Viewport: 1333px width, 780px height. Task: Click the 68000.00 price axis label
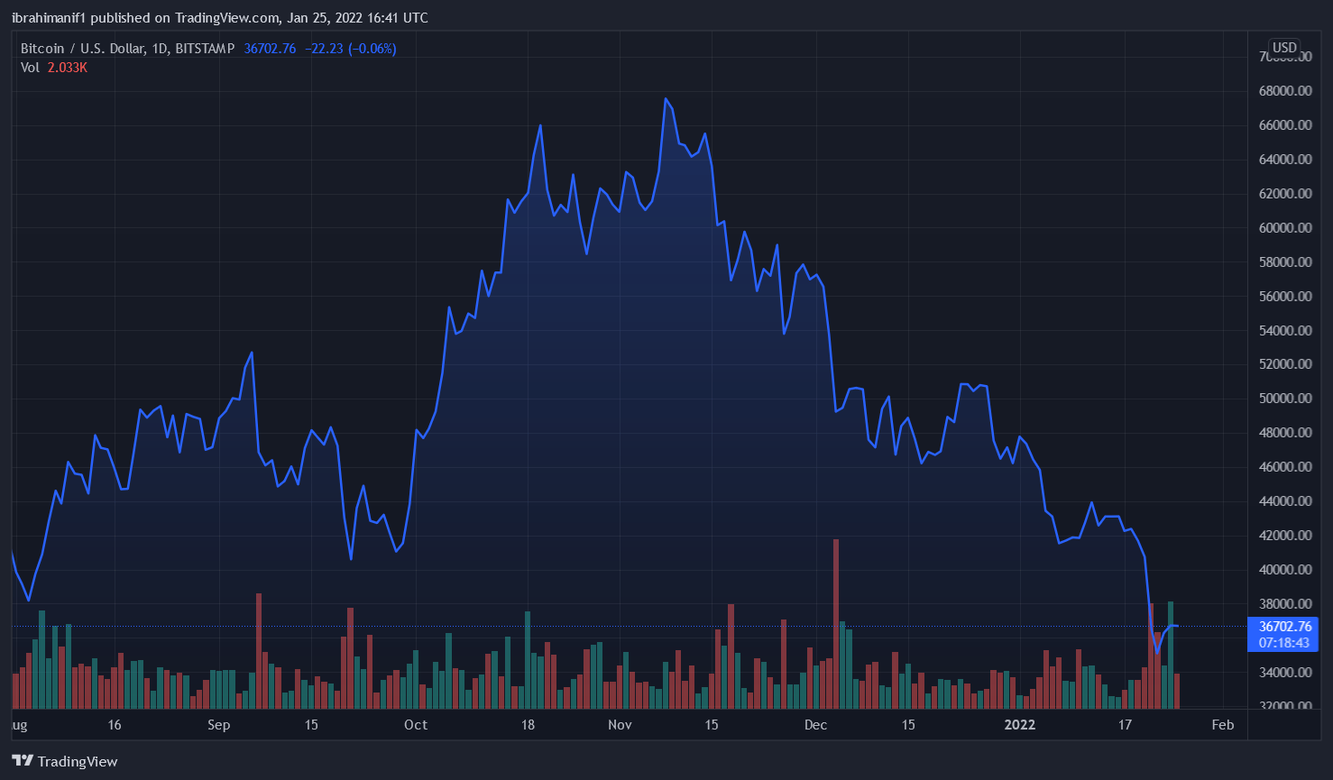coord(1284,91)
